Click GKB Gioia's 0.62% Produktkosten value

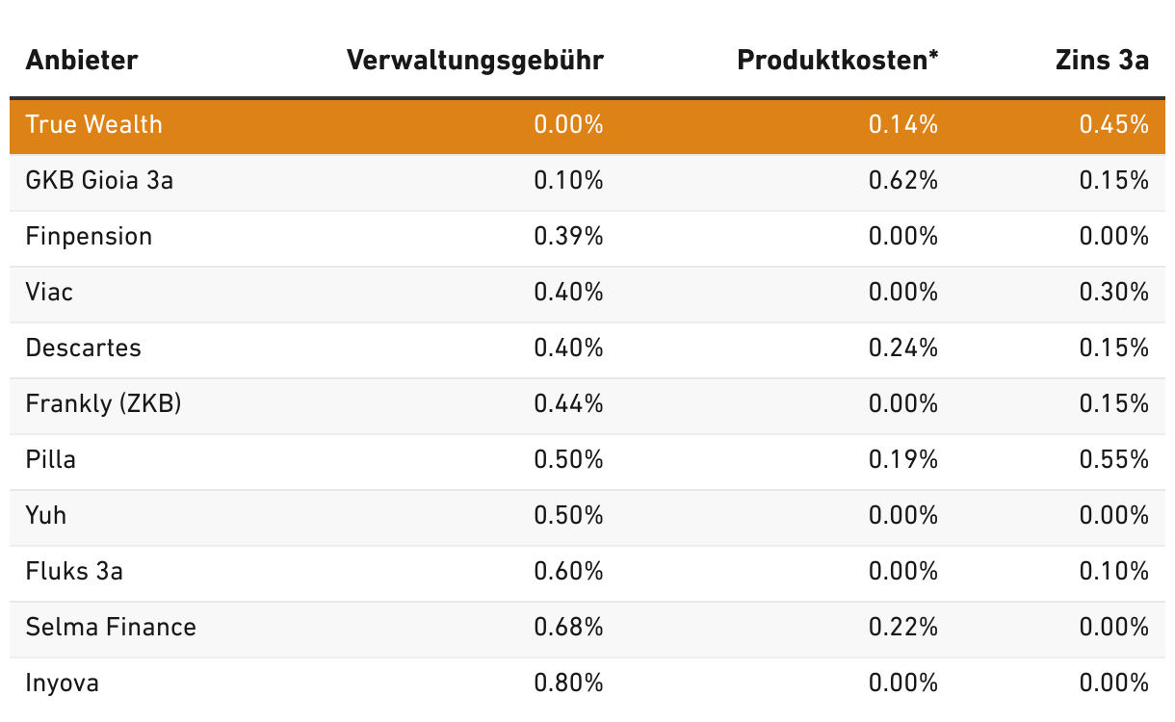click(x=903, y=180)
